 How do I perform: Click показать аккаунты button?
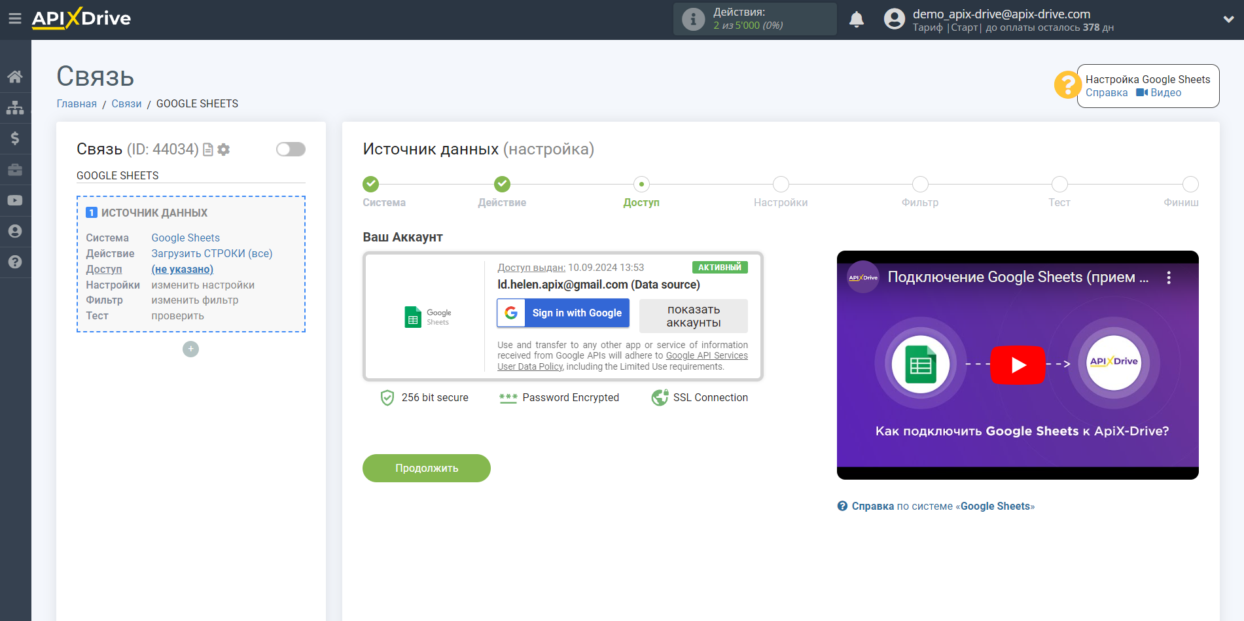point(694,316)
